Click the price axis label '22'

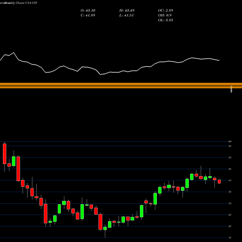click(230, 227)
